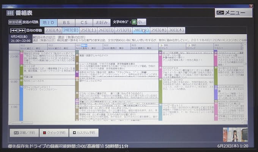Open カスタム予約 custom reservation
The image size is (258, 152).
[x=85, y=132]
